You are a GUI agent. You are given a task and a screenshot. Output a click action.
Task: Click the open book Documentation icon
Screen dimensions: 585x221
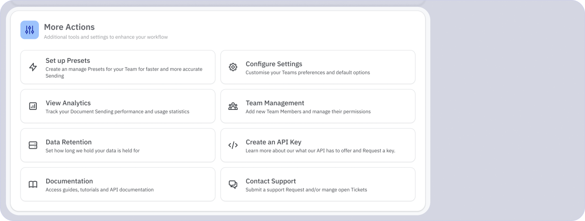[x=33, y=184]
